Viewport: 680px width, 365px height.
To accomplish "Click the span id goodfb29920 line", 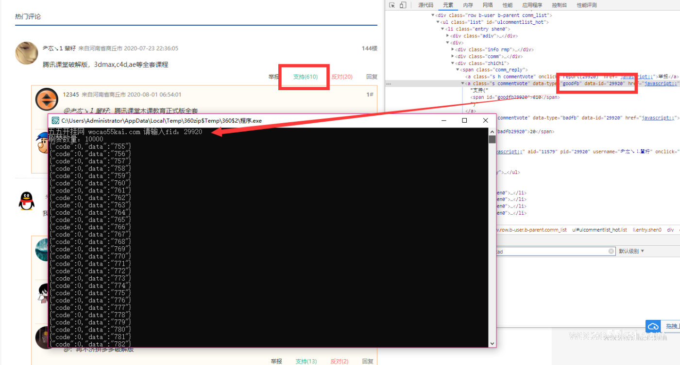I will tap(515, 97).
